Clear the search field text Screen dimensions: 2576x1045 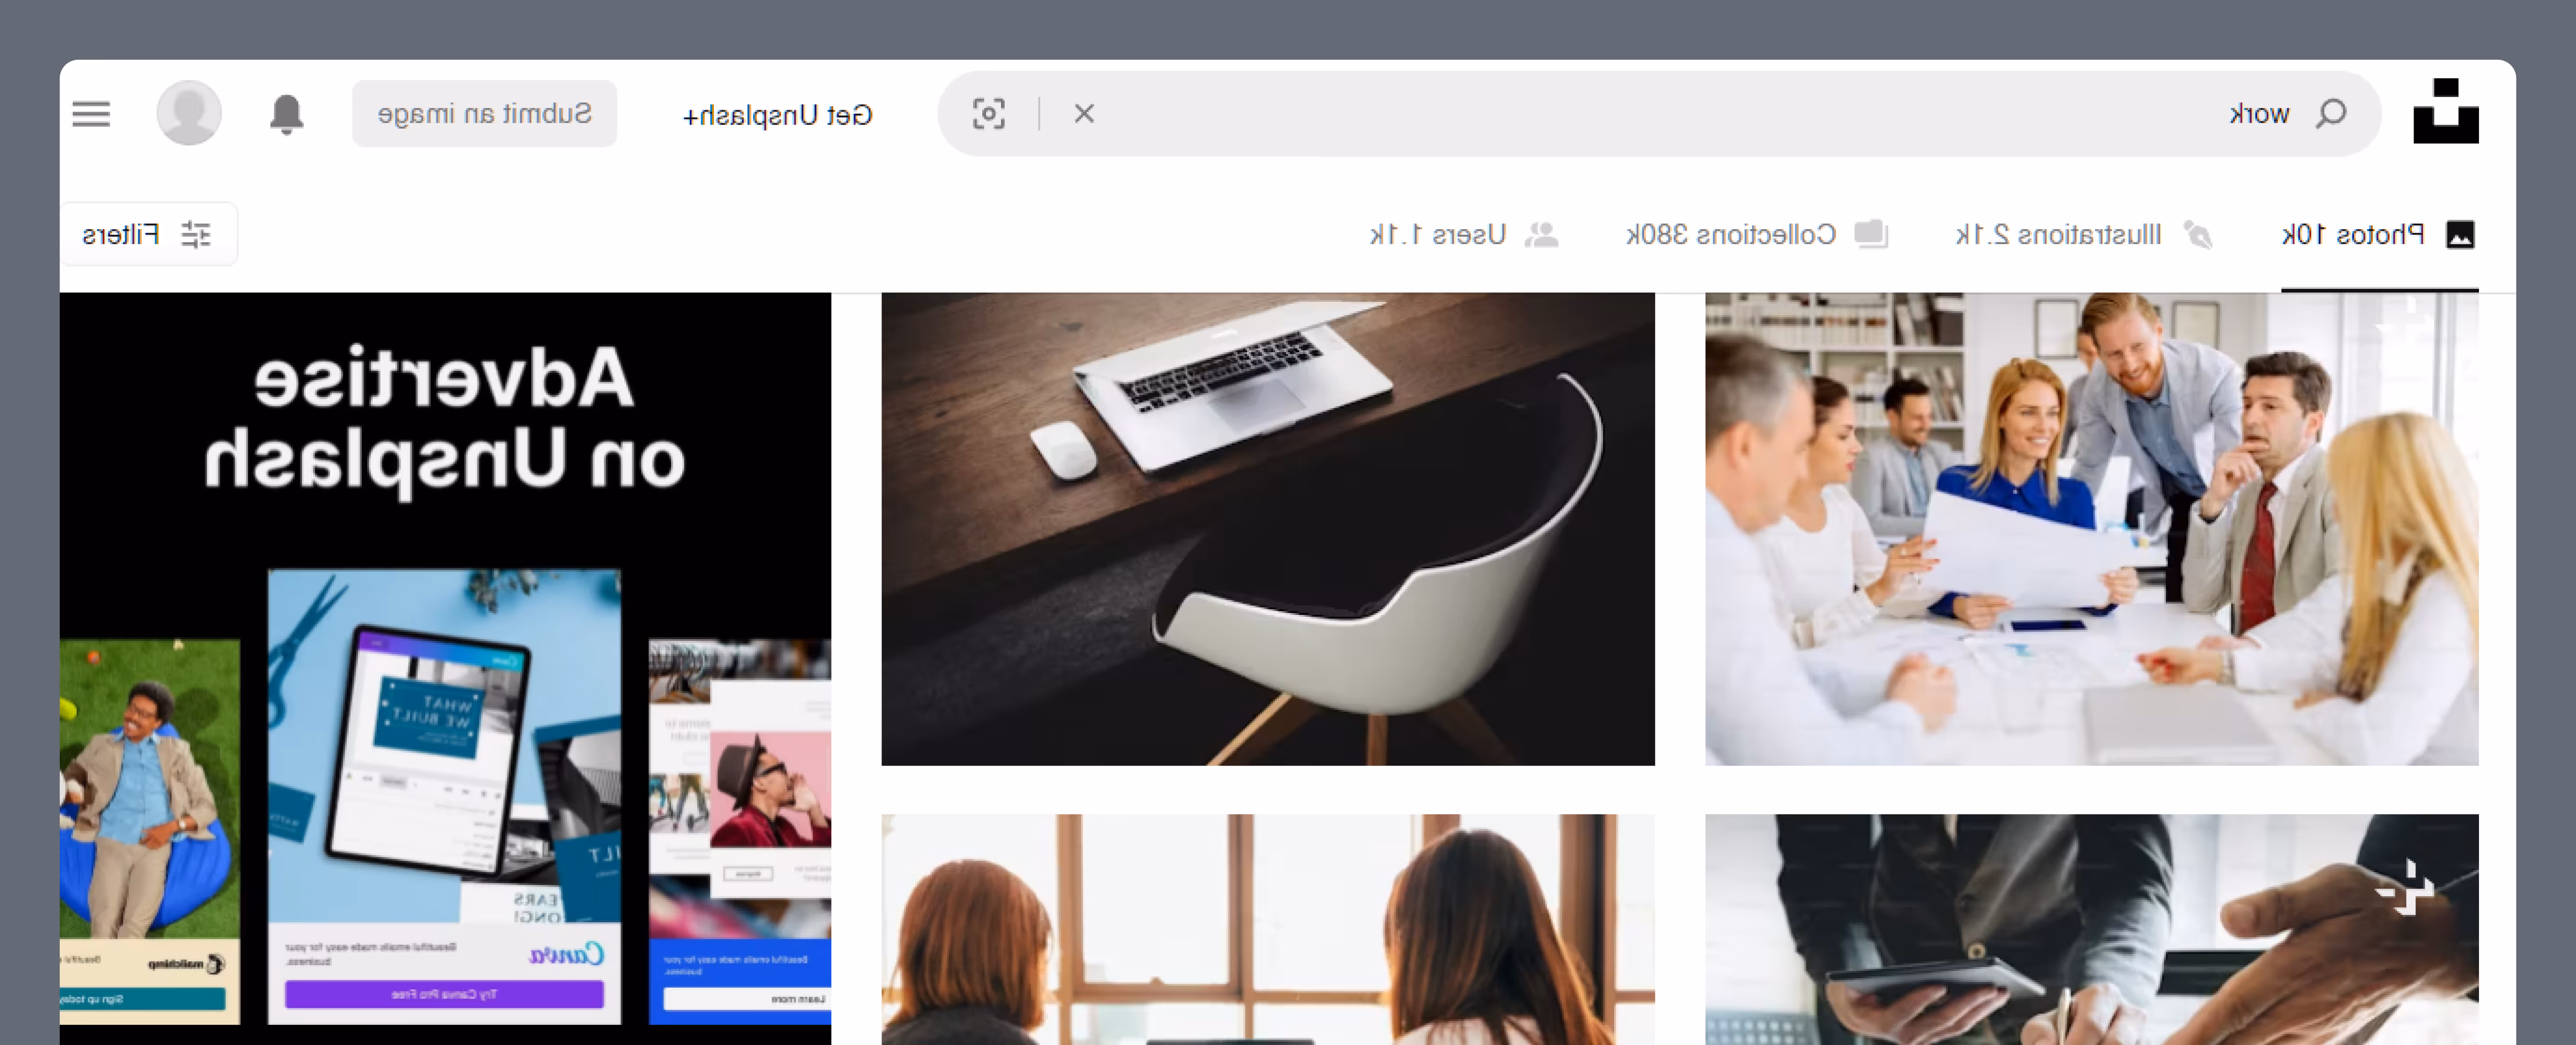pos(1084,114)
